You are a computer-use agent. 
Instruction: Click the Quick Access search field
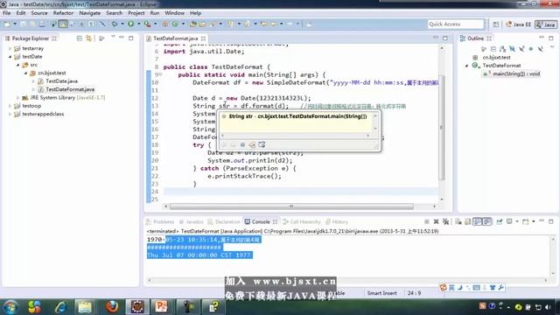click(455, 24)
